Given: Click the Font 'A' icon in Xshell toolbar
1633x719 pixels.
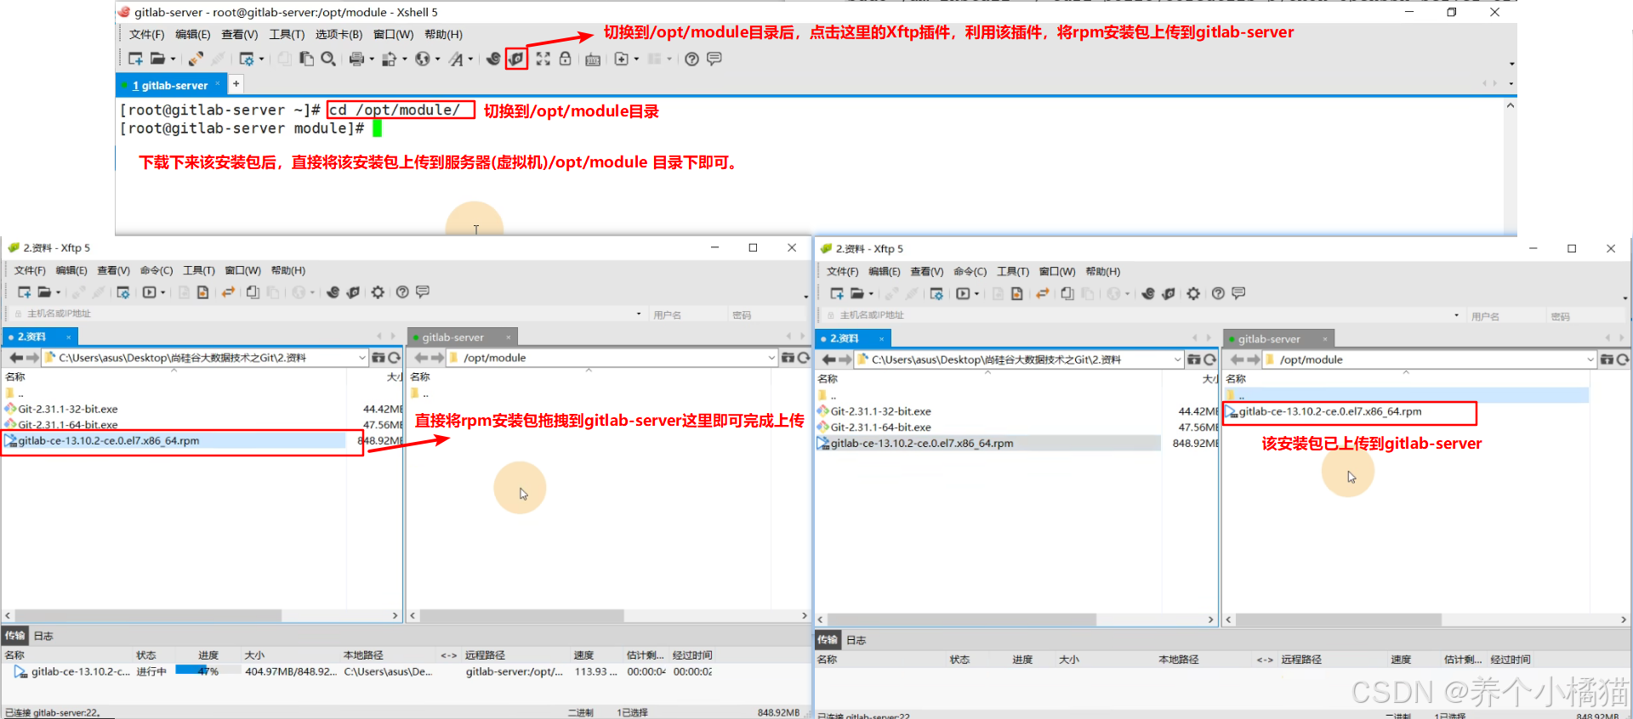Looking at the screenshot, I should click(x=457, y=59).
